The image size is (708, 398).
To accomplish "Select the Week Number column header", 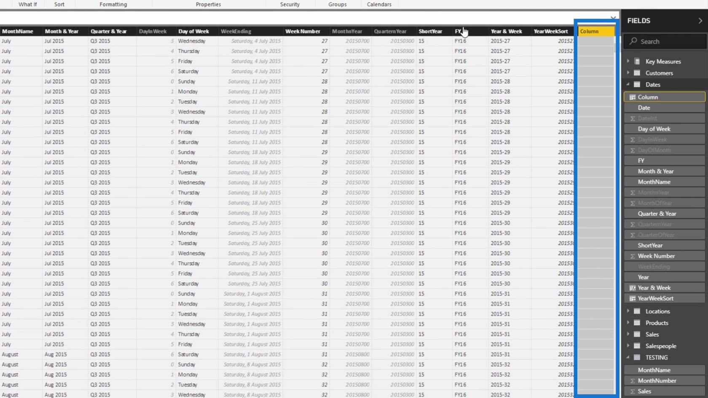I will [x=306, y=31].
